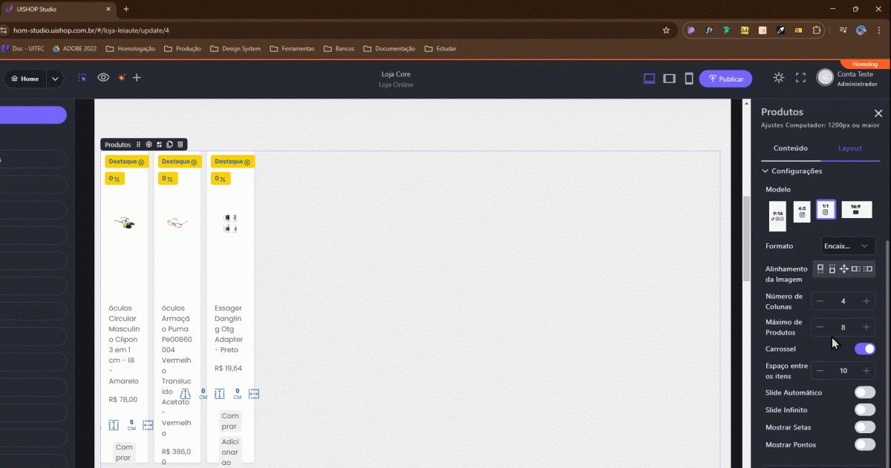Switch to the Conteúdo tab
This screenshot has height=468, width=891.
790,148
